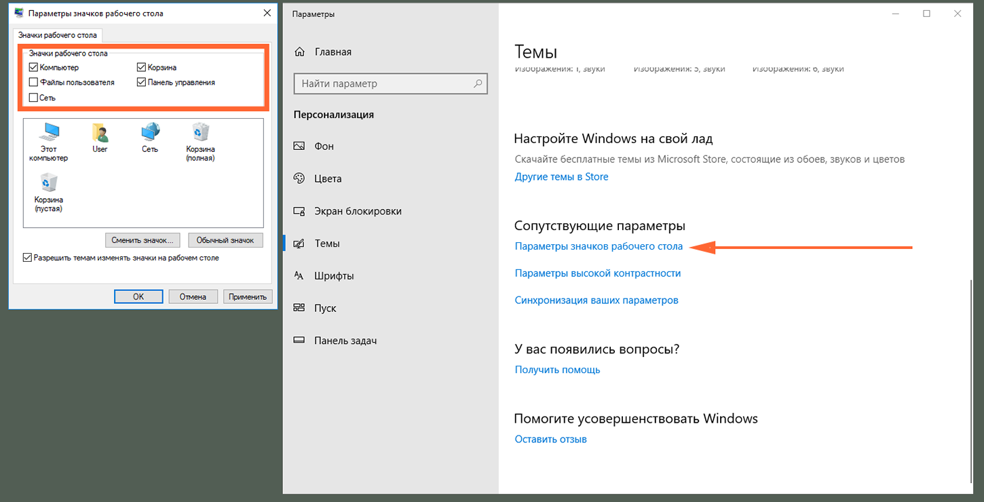Click the Панель задач icon in sidebar

[299, 341]
